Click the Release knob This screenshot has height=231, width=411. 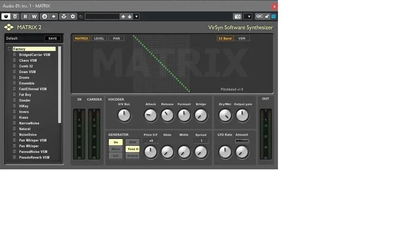point(167,115)
